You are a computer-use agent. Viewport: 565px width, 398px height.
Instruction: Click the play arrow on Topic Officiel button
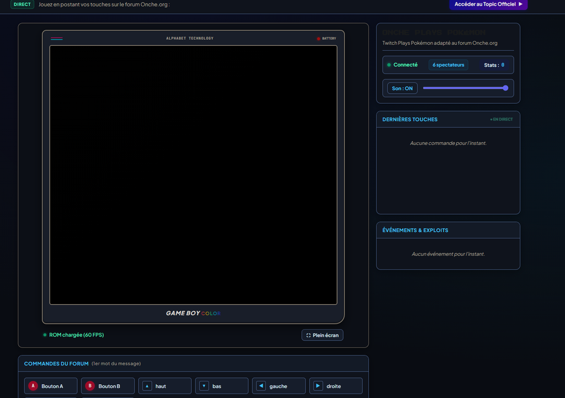click(520, 4)
